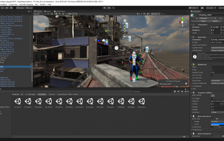Select the first scene asset in Project
224x141 pixels.
tap(18, 101)
